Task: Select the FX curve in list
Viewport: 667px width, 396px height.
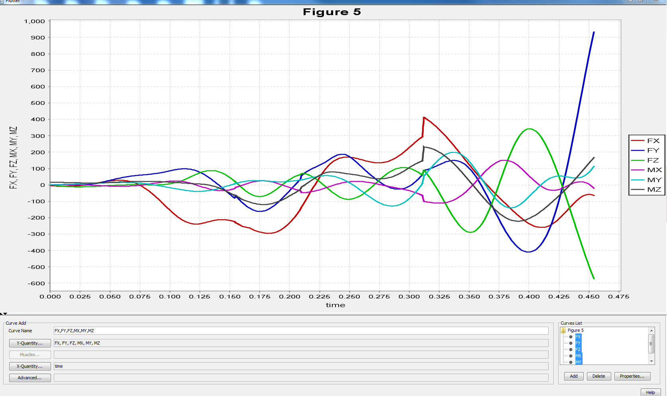Action: coord(578,337)
